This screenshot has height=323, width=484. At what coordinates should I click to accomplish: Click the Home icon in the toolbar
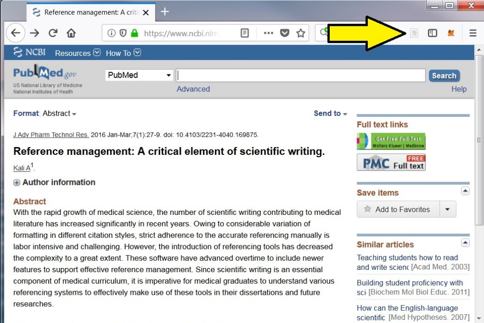70,33
